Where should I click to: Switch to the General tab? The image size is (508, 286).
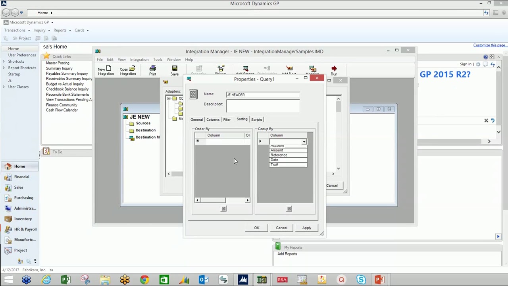(196, 120)
